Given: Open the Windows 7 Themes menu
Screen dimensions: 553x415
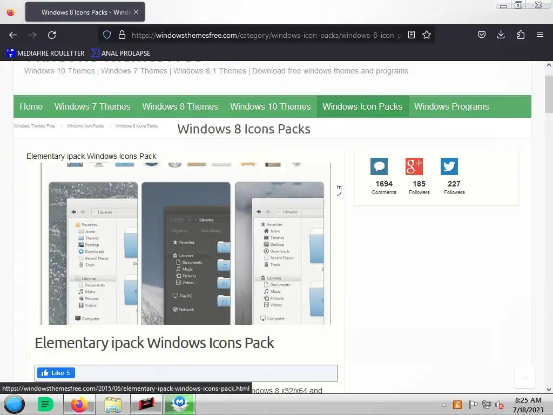Looking at the screenshot, I should pos(92,106).
